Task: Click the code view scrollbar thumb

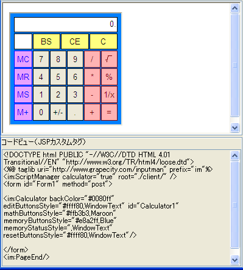Action: click(234, 205)
